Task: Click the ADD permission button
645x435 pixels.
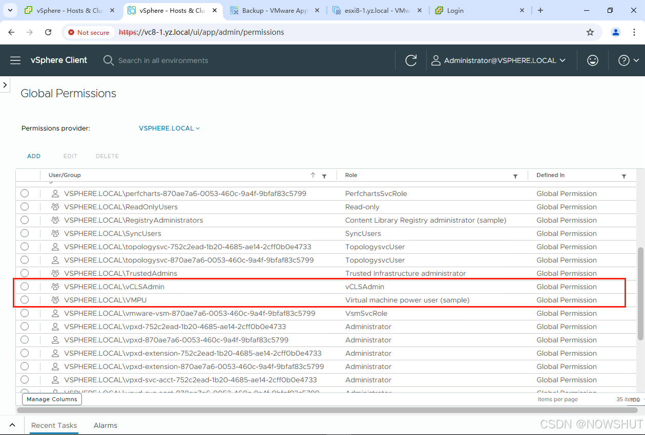Action: pyautogui.click(x=34, y=156)
